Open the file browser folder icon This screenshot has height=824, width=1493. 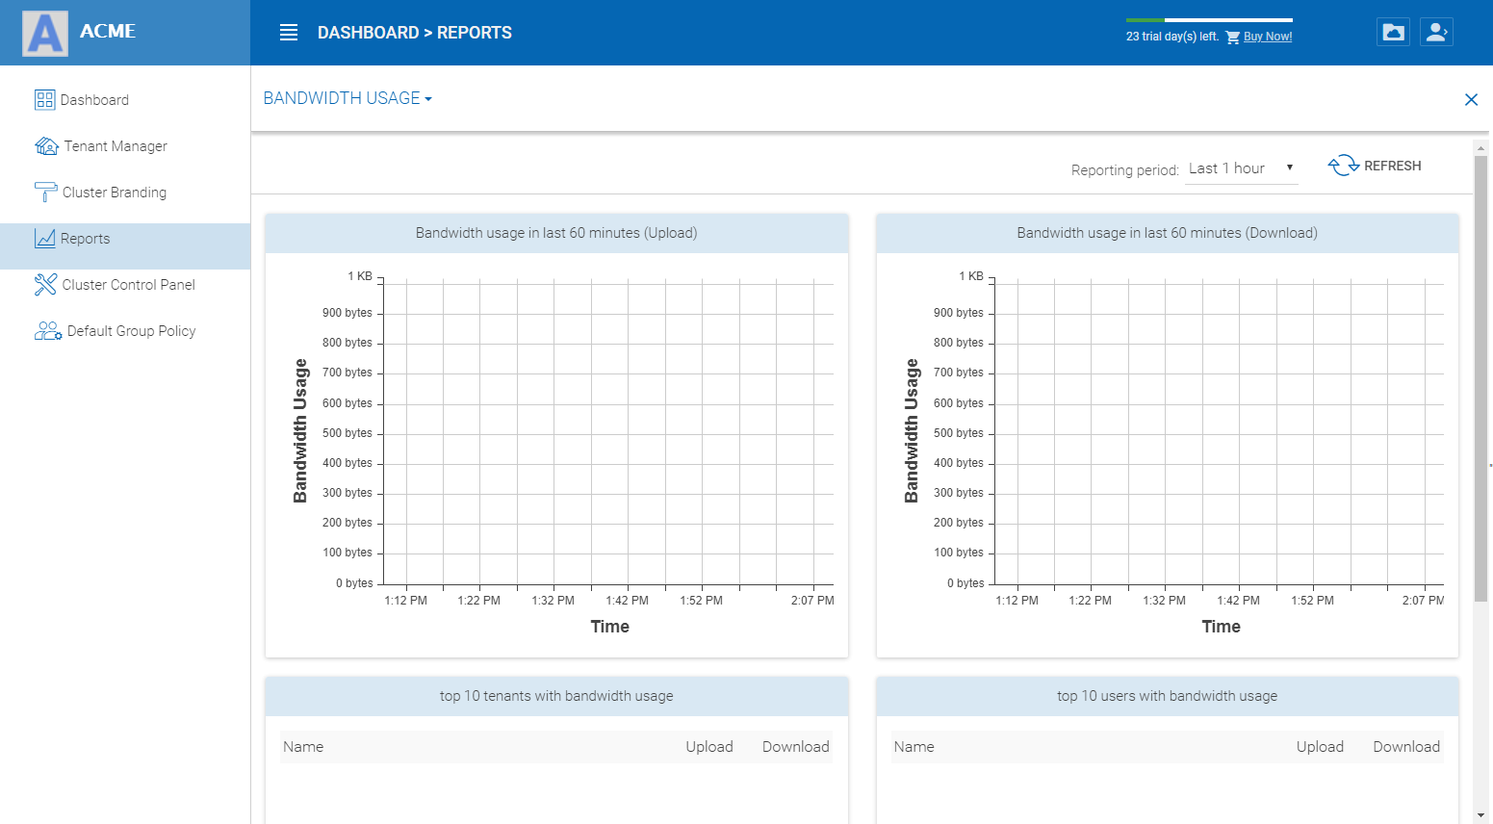1393,32
